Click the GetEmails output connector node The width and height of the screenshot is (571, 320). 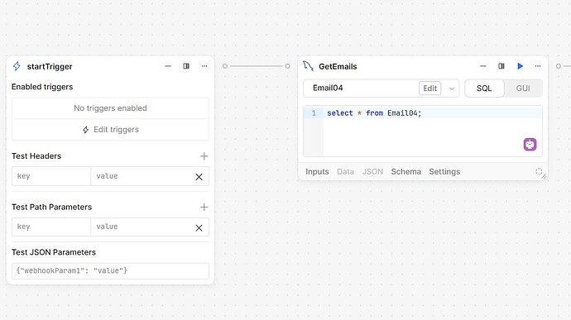click(x=559, y=66)
